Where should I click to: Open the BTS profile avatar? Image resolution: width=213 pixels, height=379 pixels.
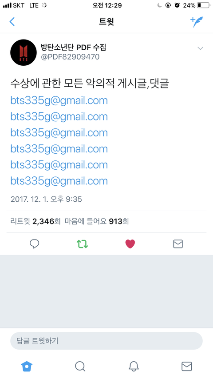(x=24, y=52)
